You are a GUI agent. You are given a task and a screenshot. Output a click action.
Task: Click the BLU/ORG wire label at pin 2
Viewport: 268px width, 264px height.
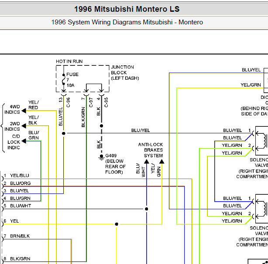(20, 183)
